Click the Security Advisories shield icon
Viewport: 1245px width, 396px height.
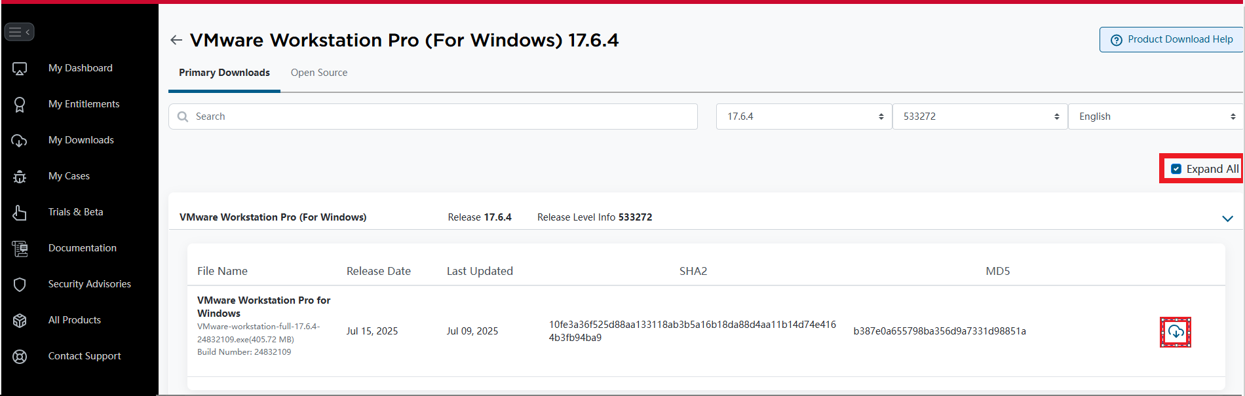tap(20, 285)
